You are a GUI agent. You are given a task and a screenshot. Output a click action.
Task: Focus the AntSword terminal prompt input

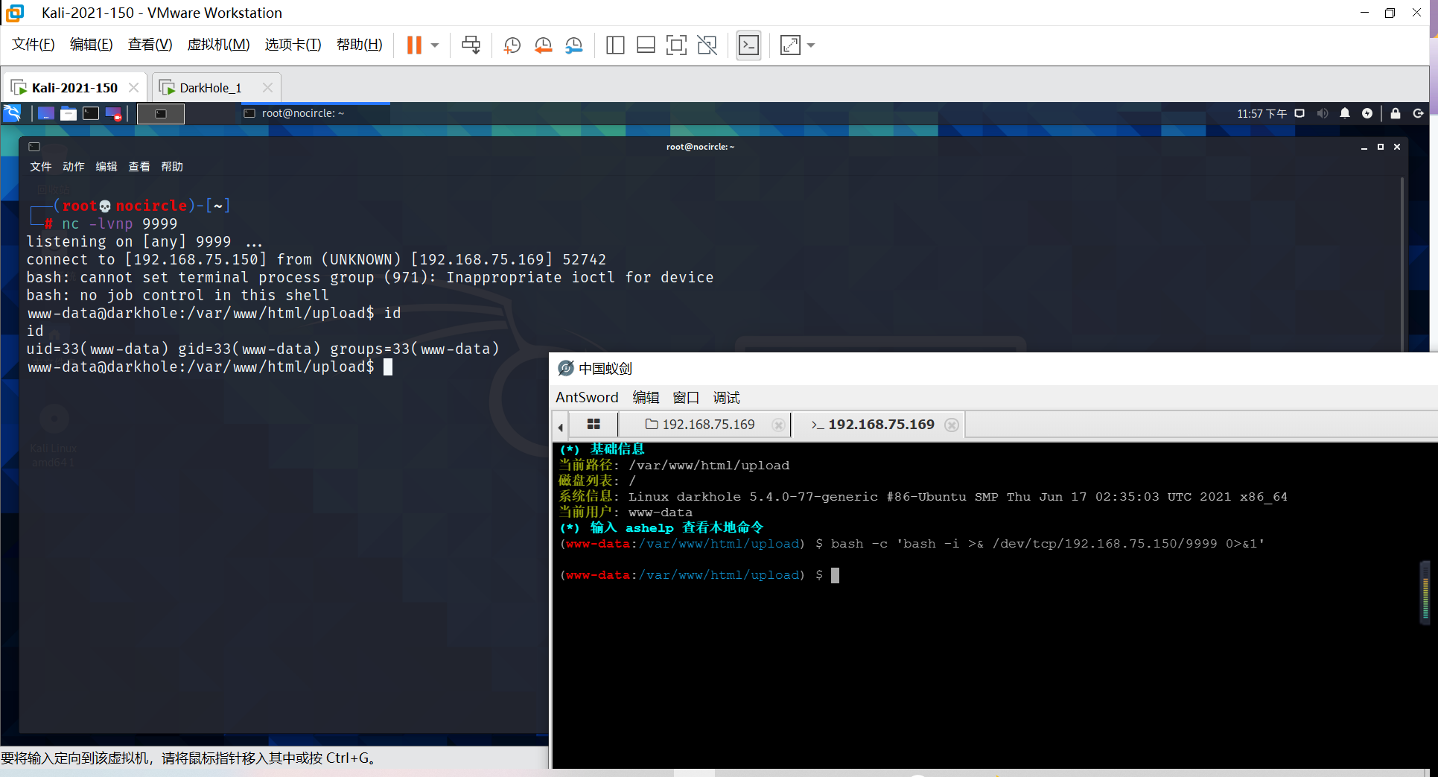click(x=835, y=575)
